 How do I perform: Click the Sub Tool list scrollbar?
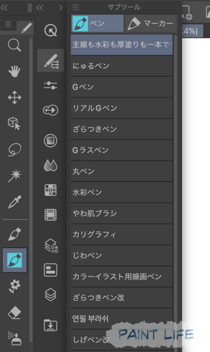pyautogui.click(x=176, y=193)
